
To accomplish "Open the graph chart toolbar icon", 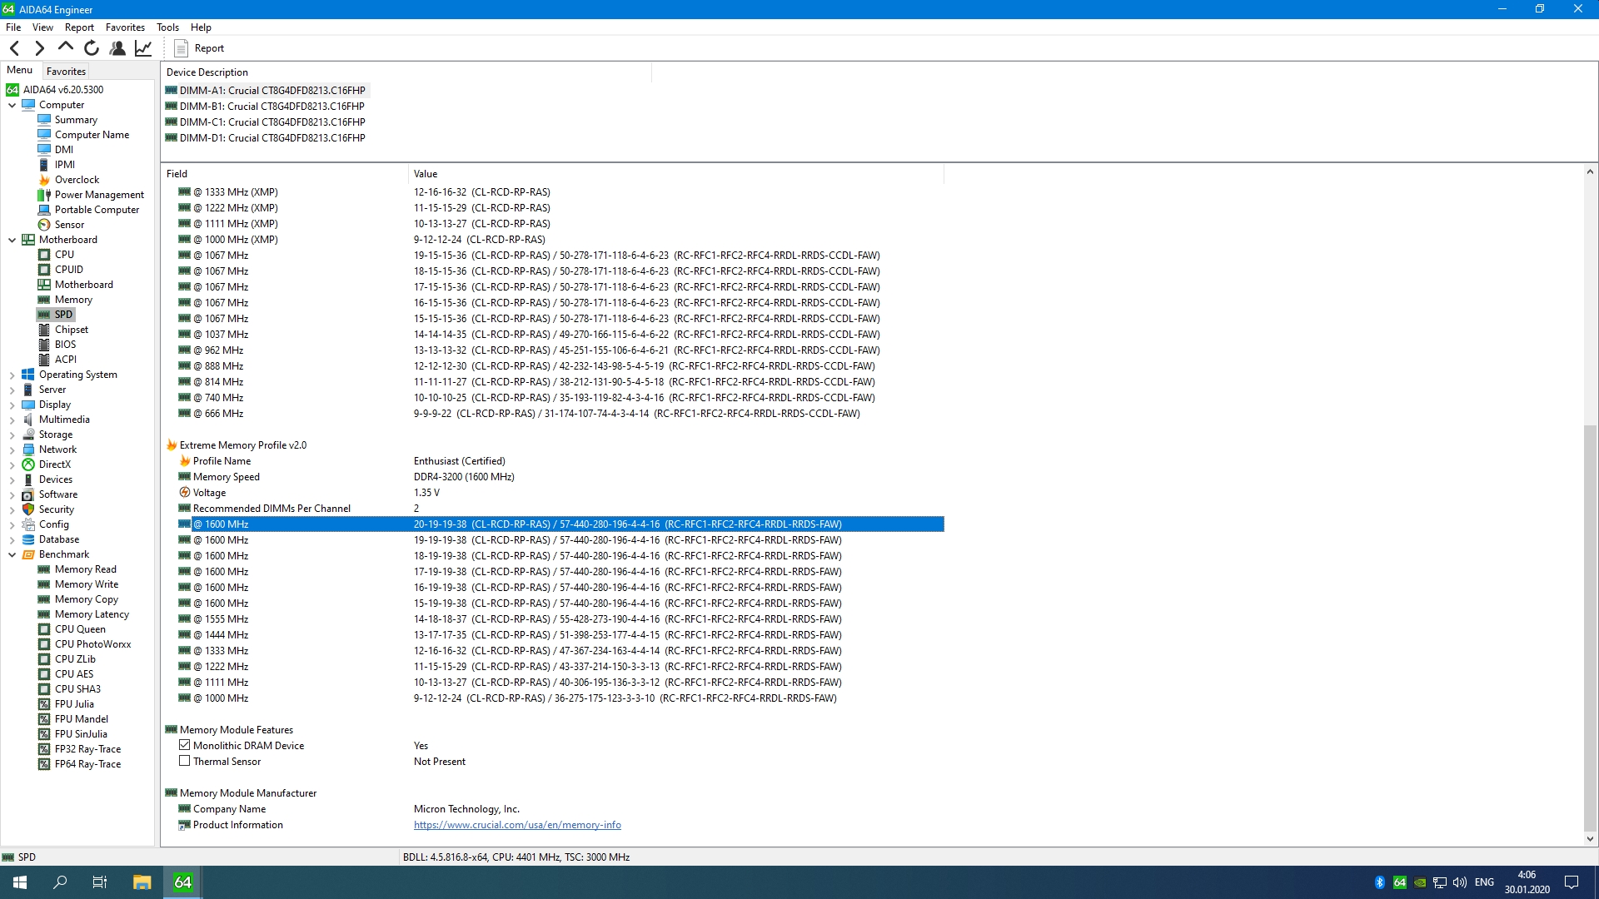I will tap(143, 48).
